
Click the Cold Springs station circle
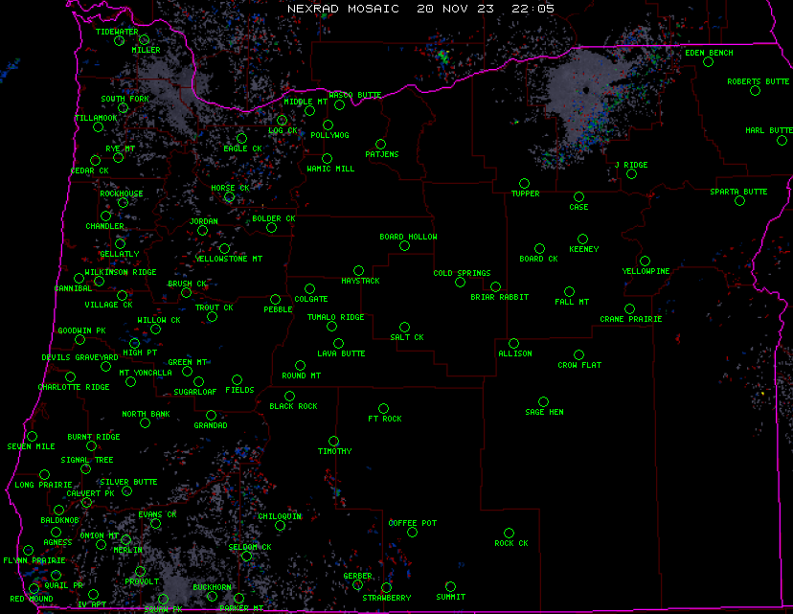pos(460,283)
